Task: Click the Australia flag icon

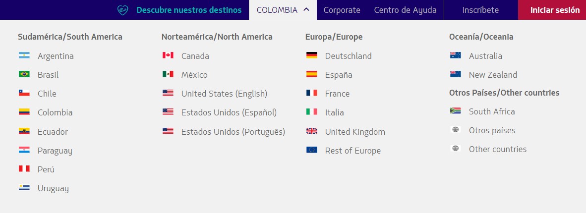Action: [x=455, y=55]
